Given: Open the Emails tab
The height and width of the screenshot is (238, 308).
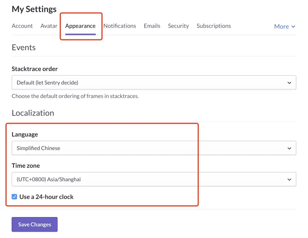Looking at the screenshot, I should [x=152, y=26].
